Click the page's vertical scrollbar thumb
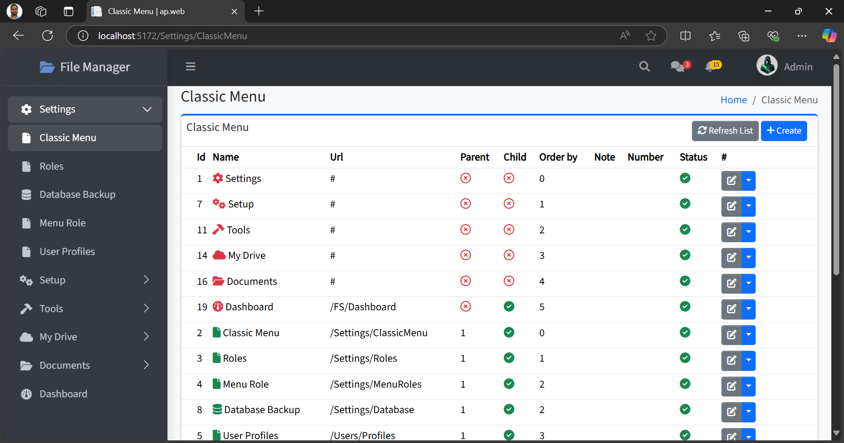Screen dimensions: 844x443 pyautogui.click(x=836, y=169)
